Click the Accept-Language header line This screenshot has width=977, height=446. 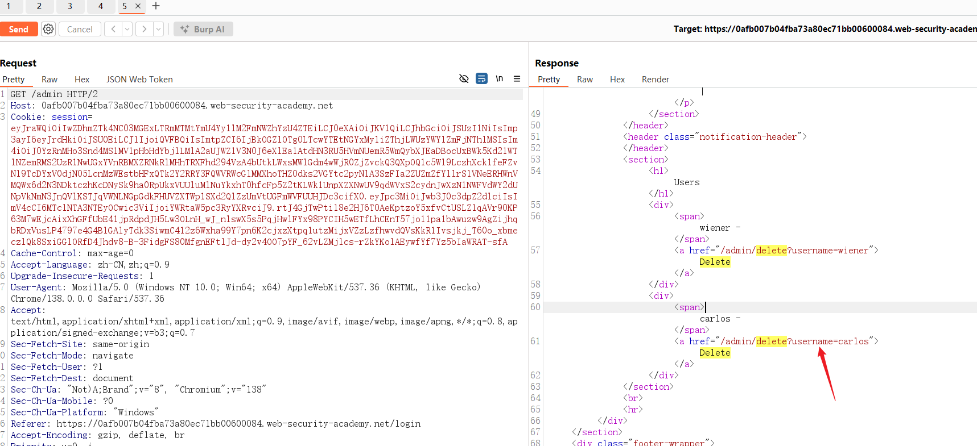coord(90,265)
